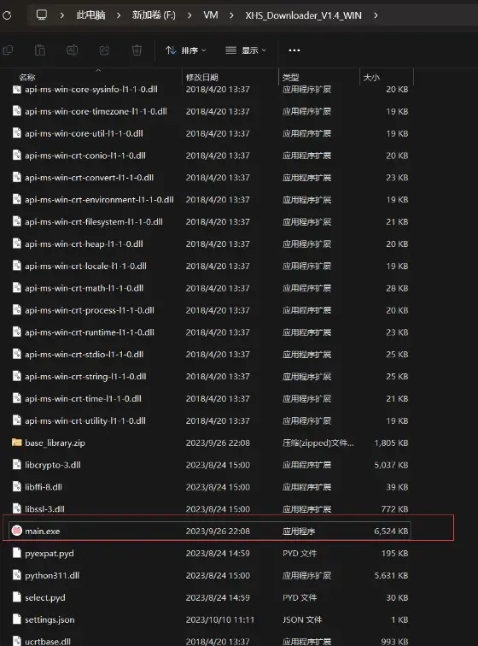Expand chevron after 新加卷 (F:) in breadcrumb
Viewport: 478px width, 646px height.
189,15
